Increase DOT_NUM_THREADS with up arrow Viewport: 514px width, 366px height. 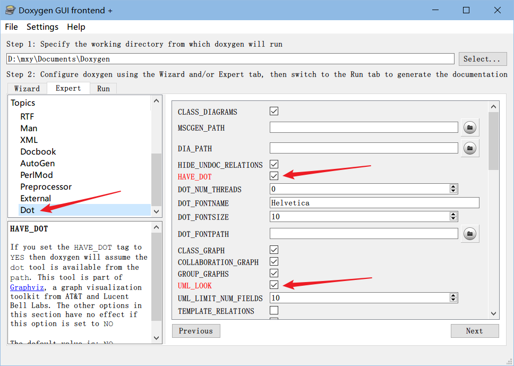(x=453, y=186)
